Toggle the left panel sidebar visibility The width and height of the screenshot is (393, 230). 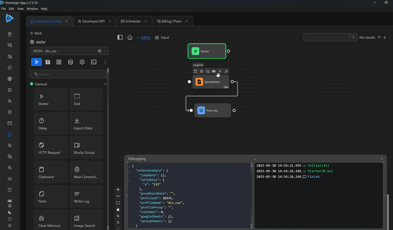click(x=120, y=37)
